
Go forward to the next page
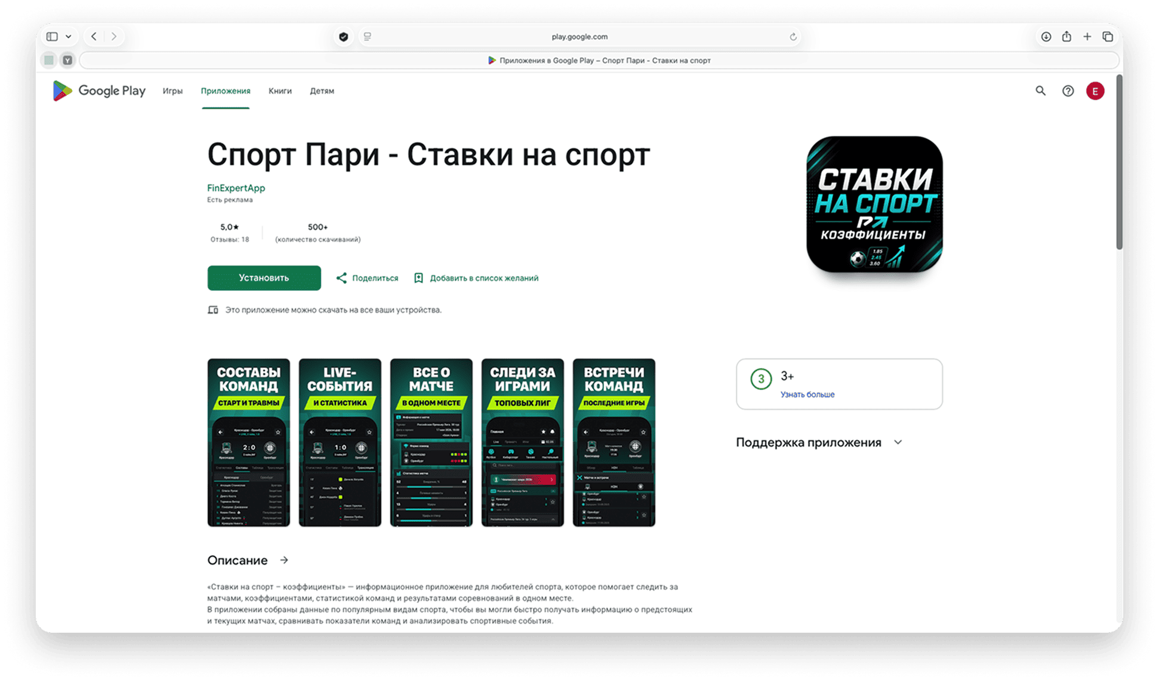click(114, 36)
